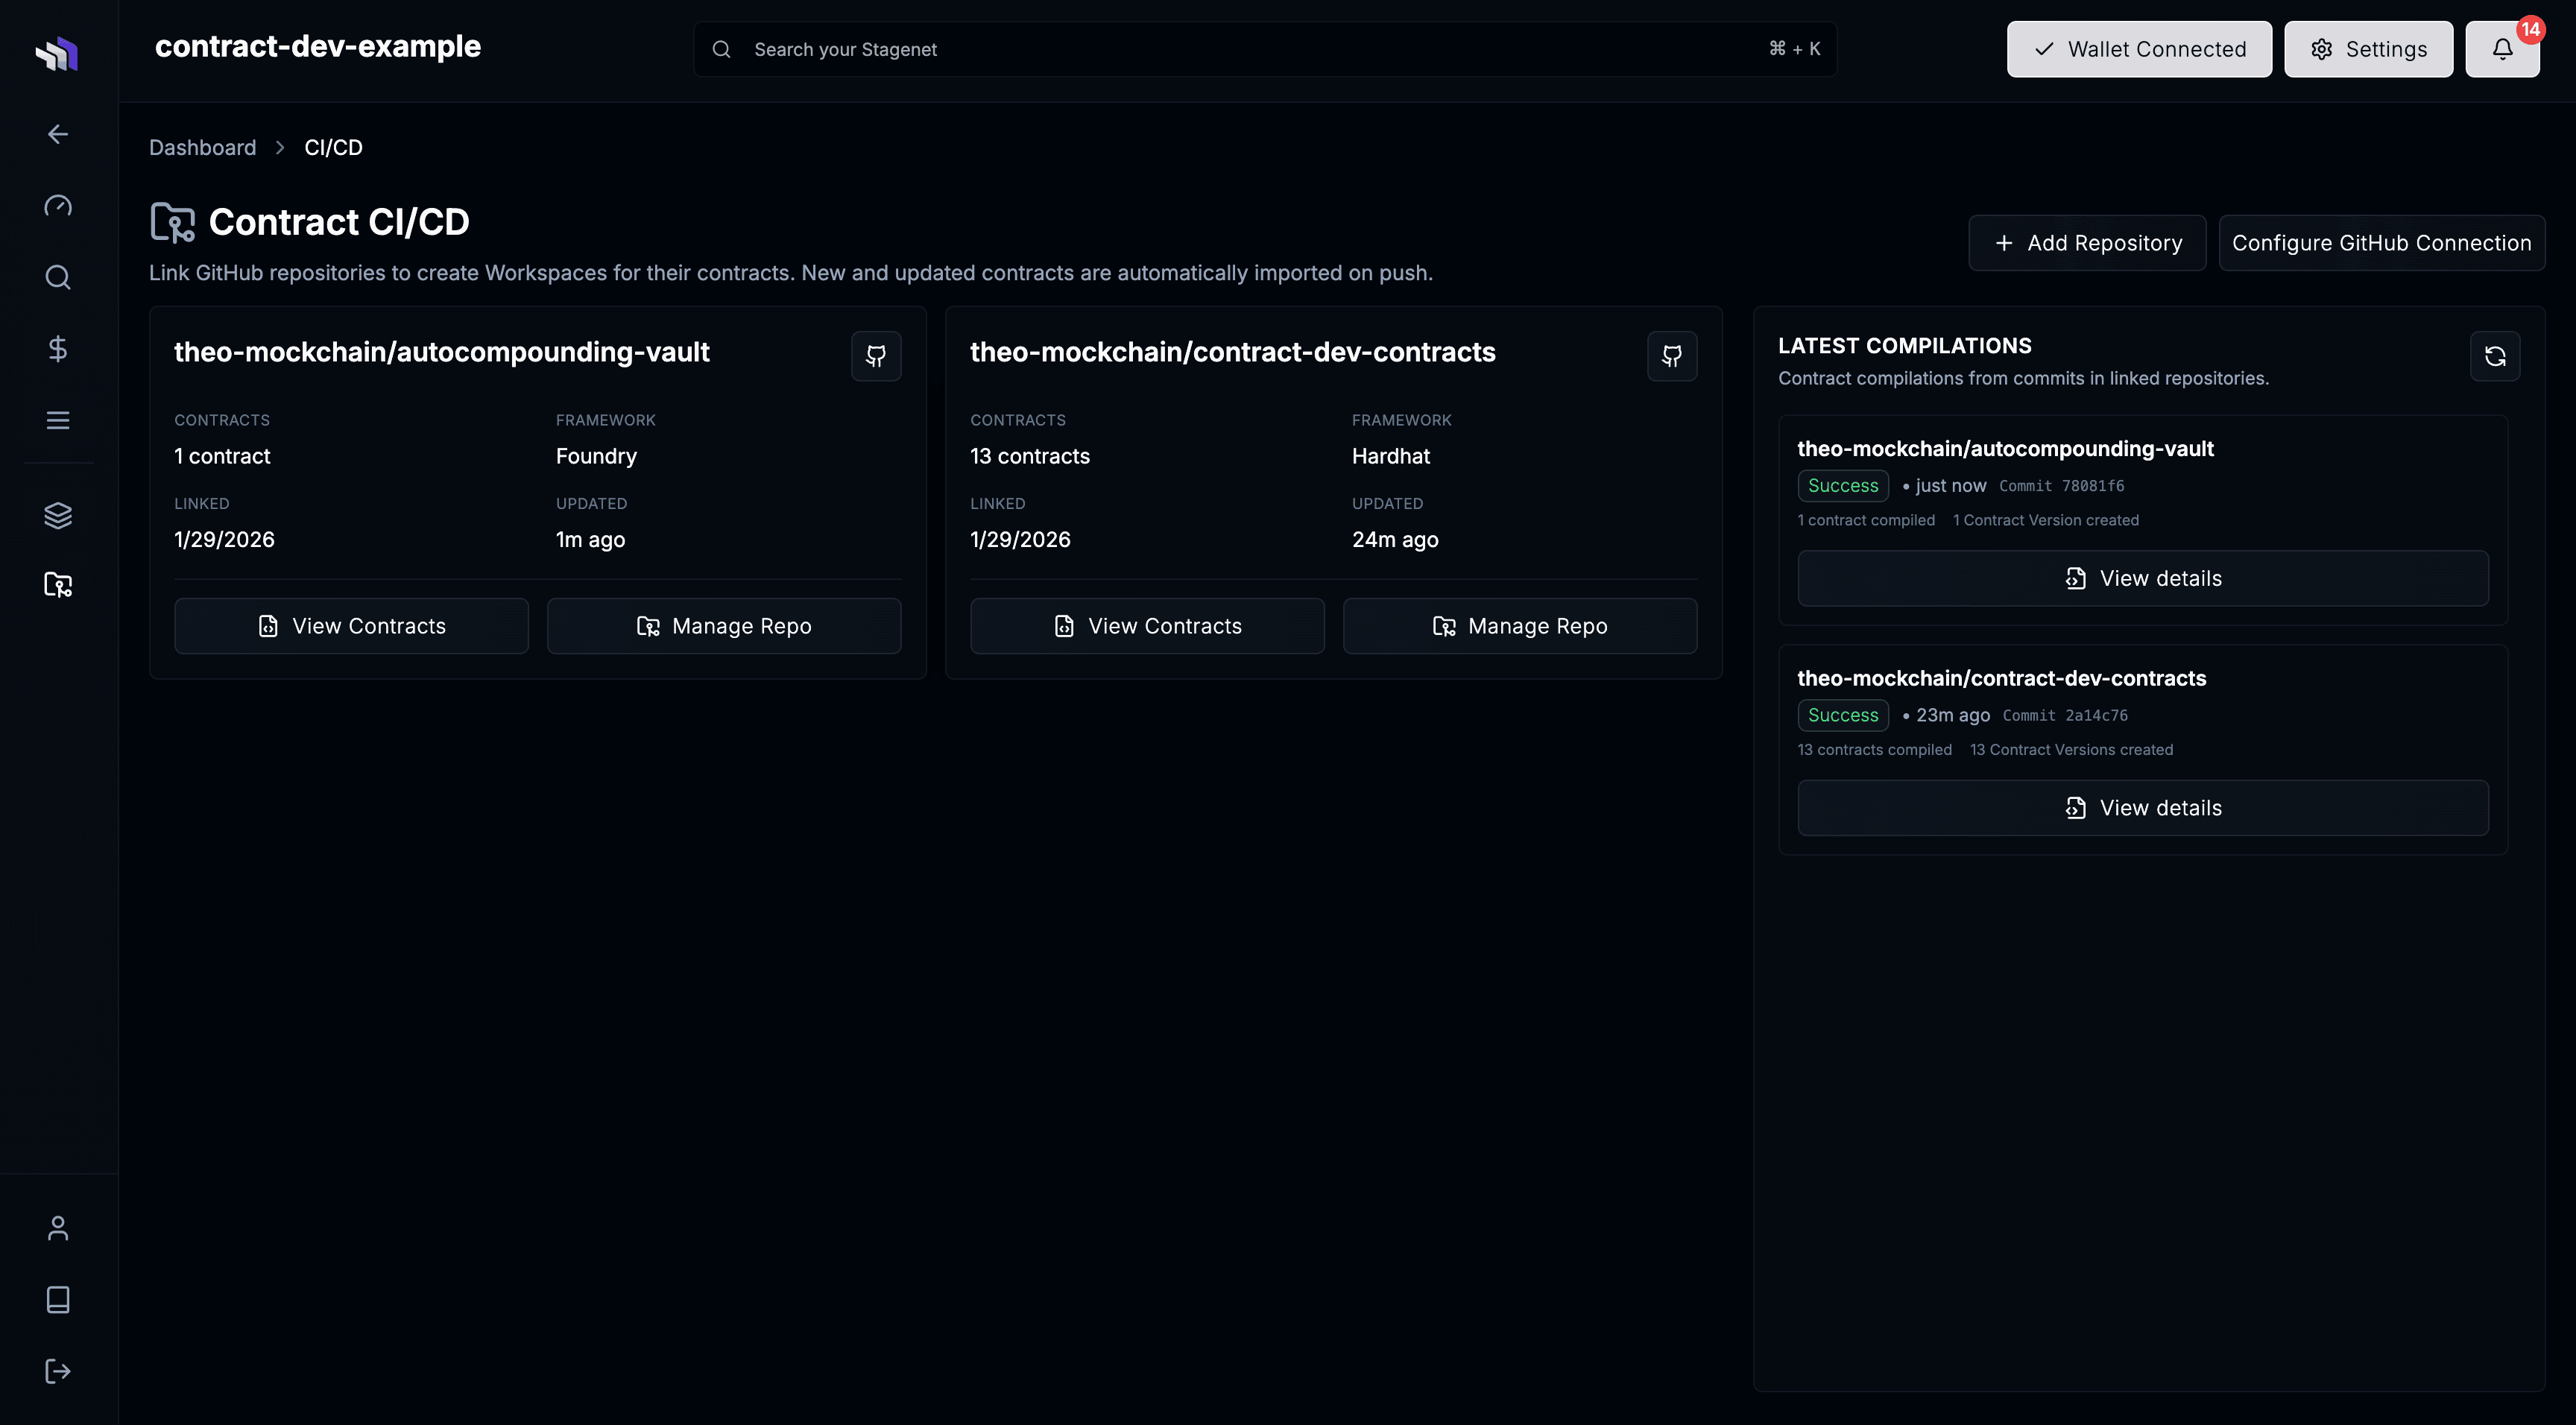
Task: Select the layers stack icon in sidebar
Action: click(57, 515)
